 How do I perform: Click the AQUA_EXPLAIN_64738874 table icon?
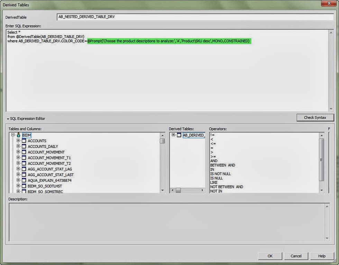tap(24, 180)
